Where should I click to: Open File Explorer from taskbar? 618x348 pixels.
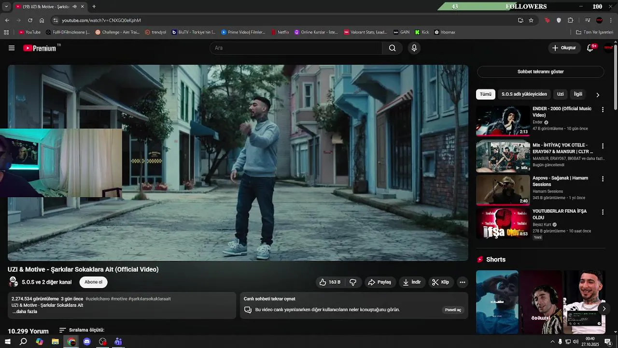(55, 342)
